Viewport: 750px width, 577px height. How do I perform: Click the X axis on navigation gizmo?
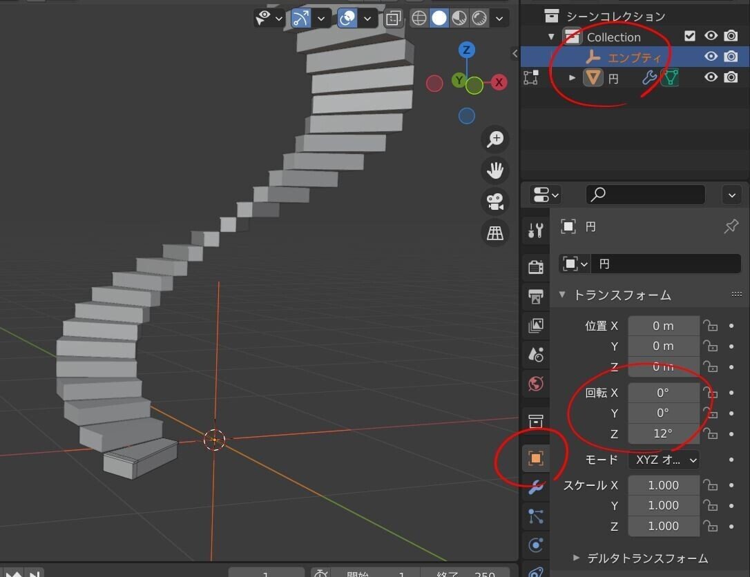point(499,82)
